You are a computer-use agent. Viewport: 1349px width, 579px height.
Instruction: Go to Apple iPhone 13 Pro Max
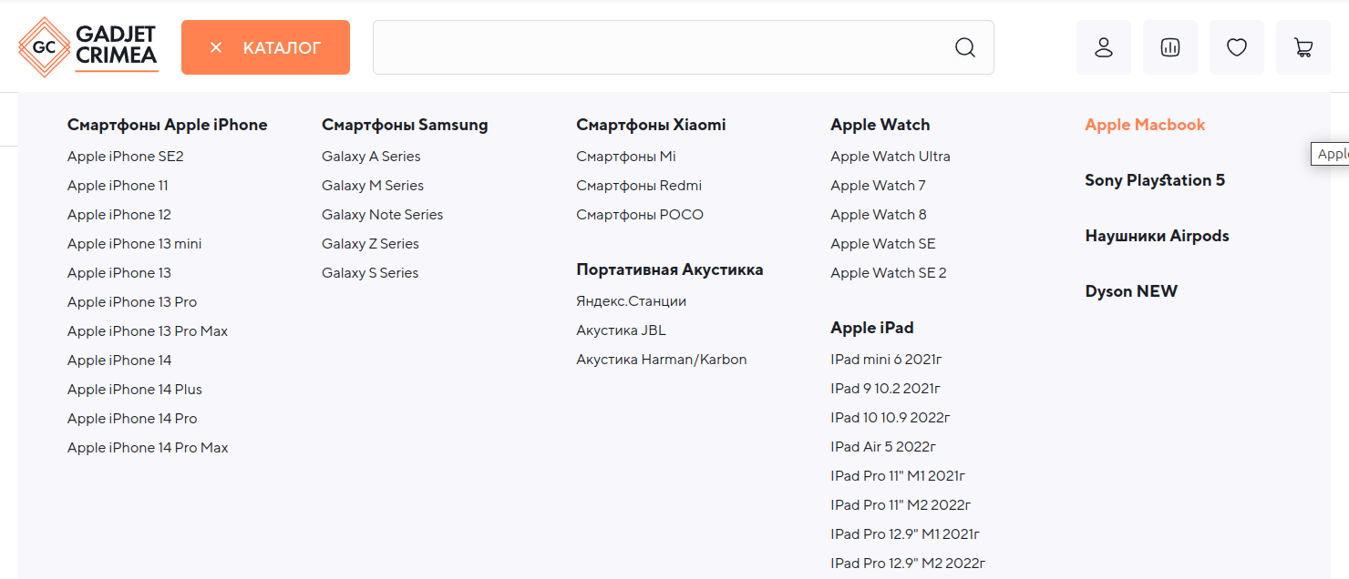pos(148,331)
